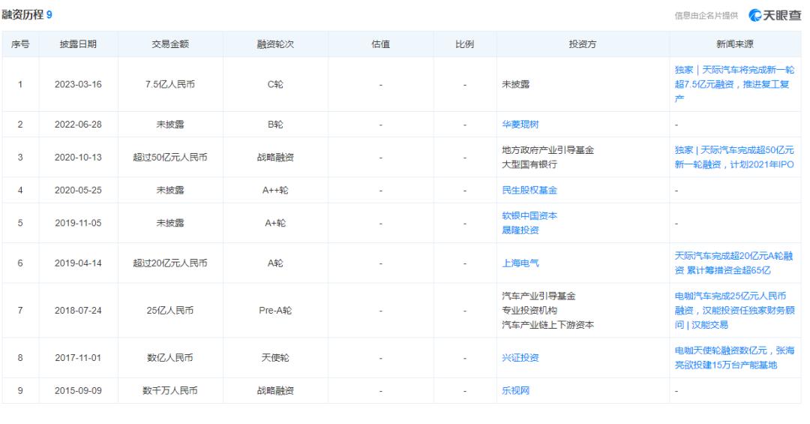Viewport: 810px width, 424px height.
Task: Click the round cell Pre-A轮
Action: [275, 310]
